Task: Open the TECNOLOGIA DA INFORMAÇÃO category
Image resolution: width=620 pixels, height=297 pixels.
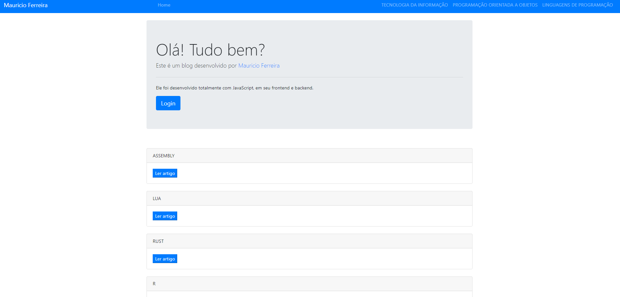Action: coord(414,5)
